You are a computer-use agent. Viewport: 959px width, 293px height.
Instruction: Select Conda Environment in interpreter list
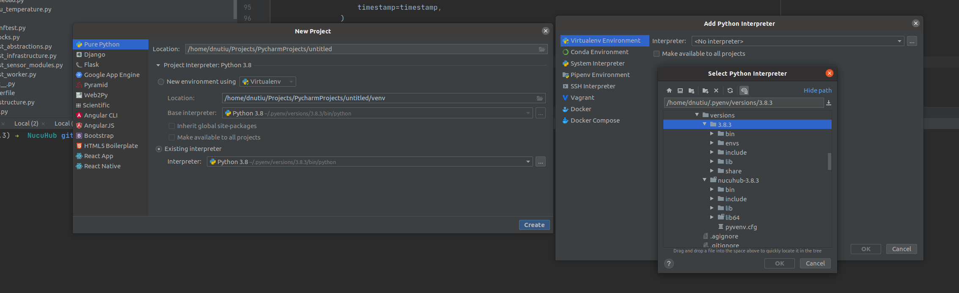point(599,52)
